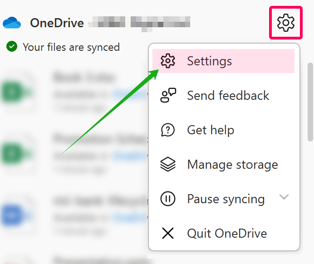Click the Your files are synced status text
Viewport: 314px width, 264px height.
tap(71, 48)
